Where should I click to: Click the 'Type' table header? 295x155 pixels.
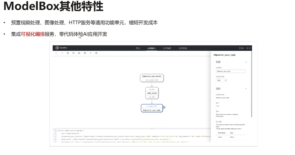click(x=232, y=133)
